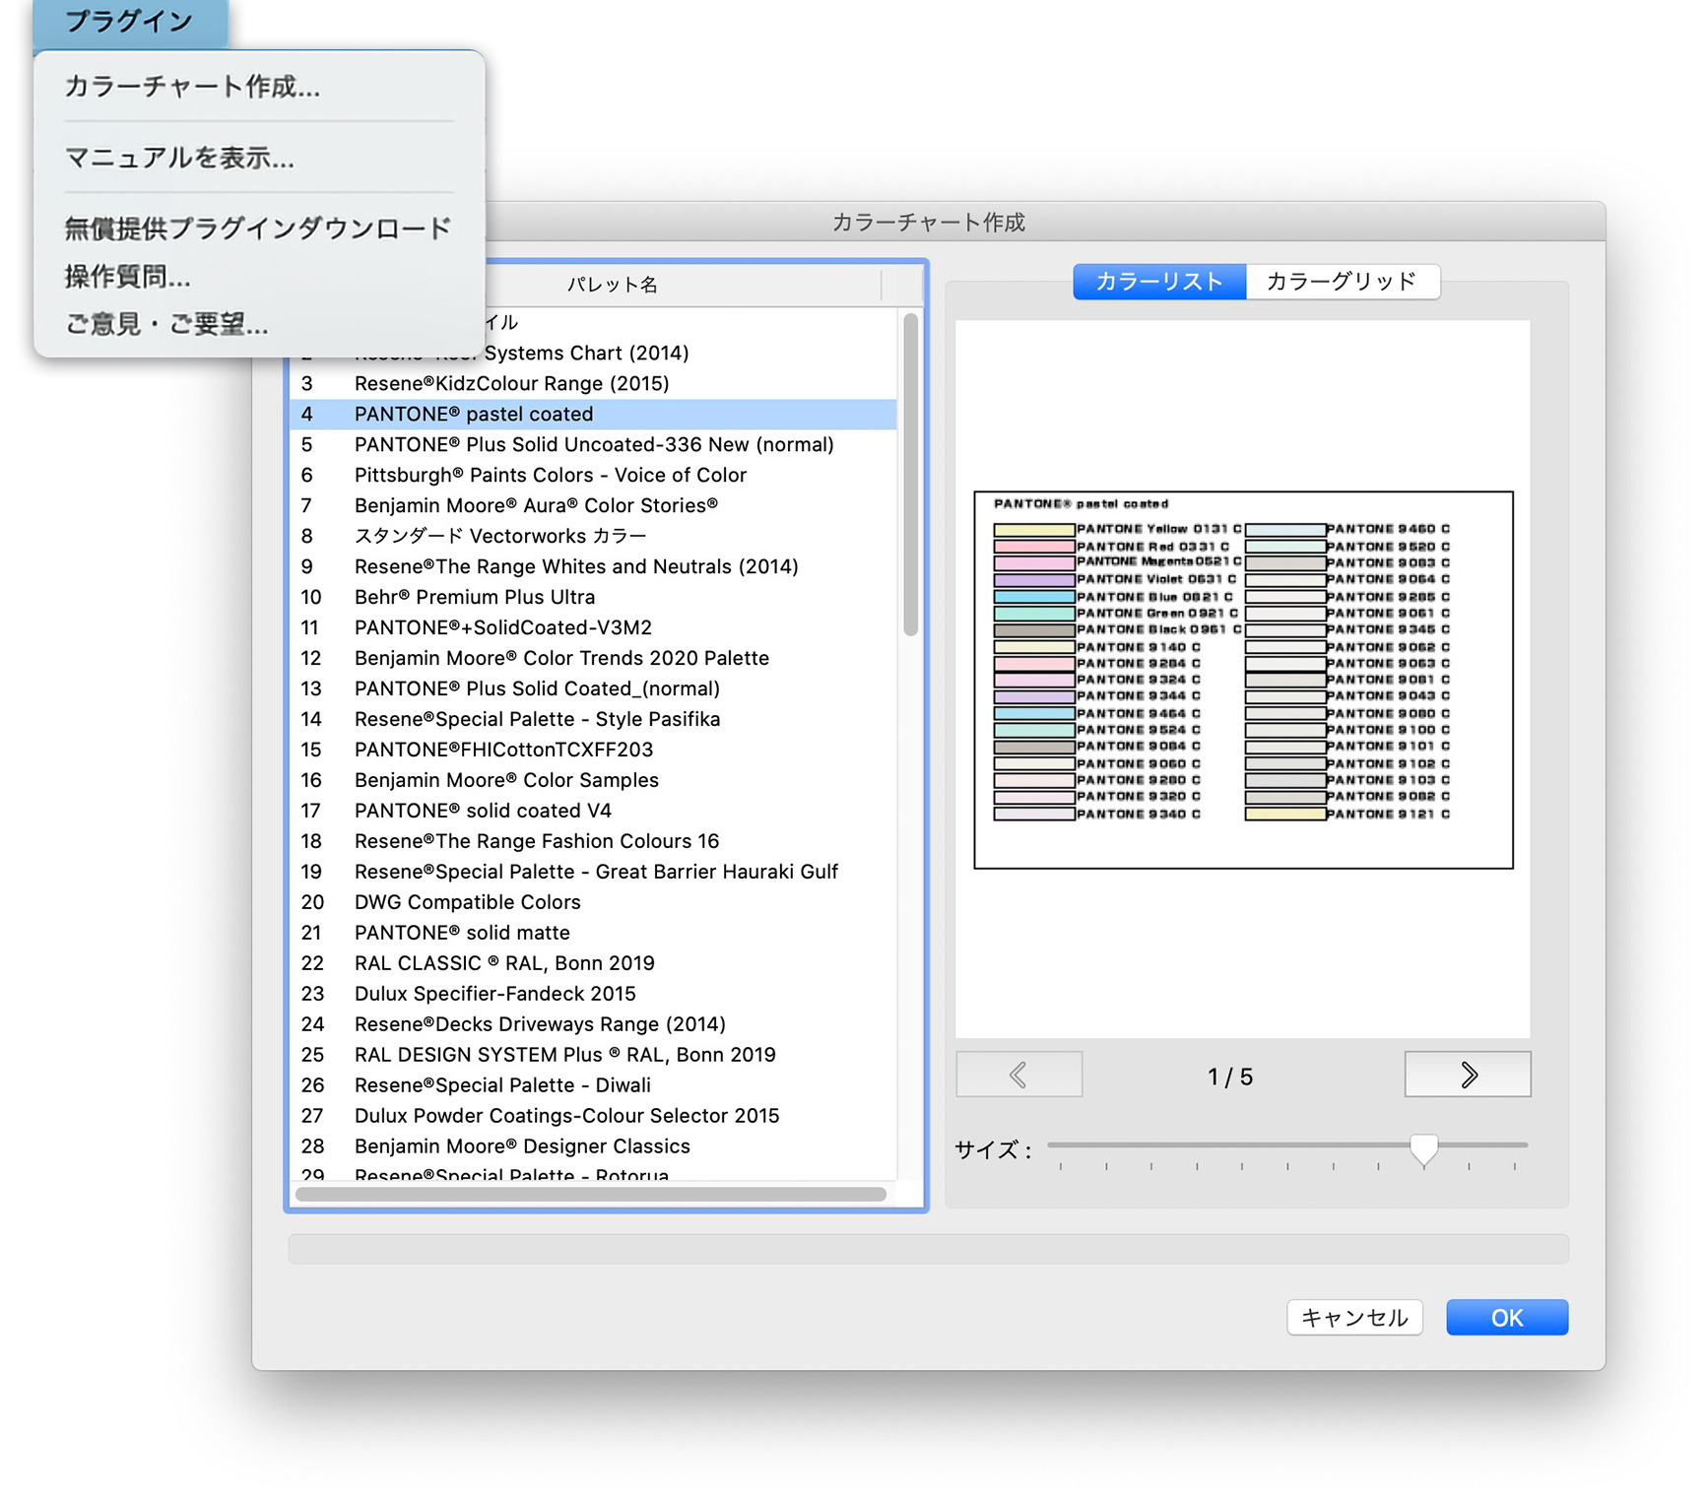Click the vertical scrollbar of palette list

[x=910, y=473]
